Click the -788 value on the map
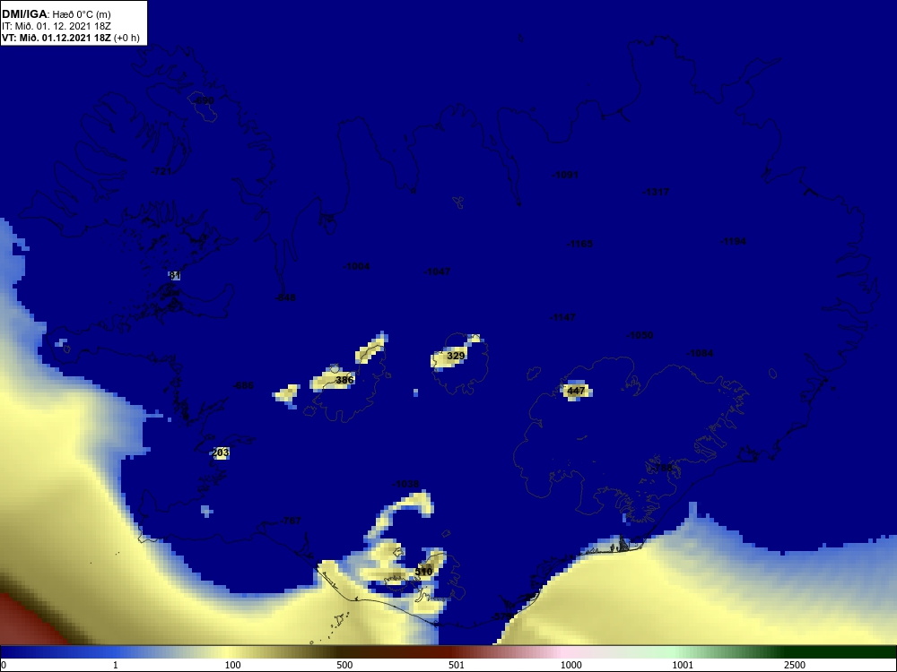Screen dimensions: 897x672 pos(663,468)
